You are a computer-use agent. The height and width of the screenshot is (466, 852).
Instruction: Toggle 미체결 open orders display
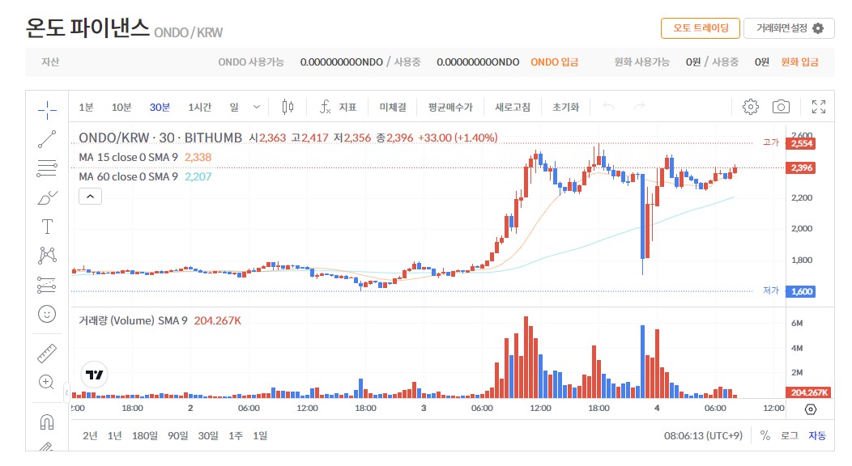[393, 108]
